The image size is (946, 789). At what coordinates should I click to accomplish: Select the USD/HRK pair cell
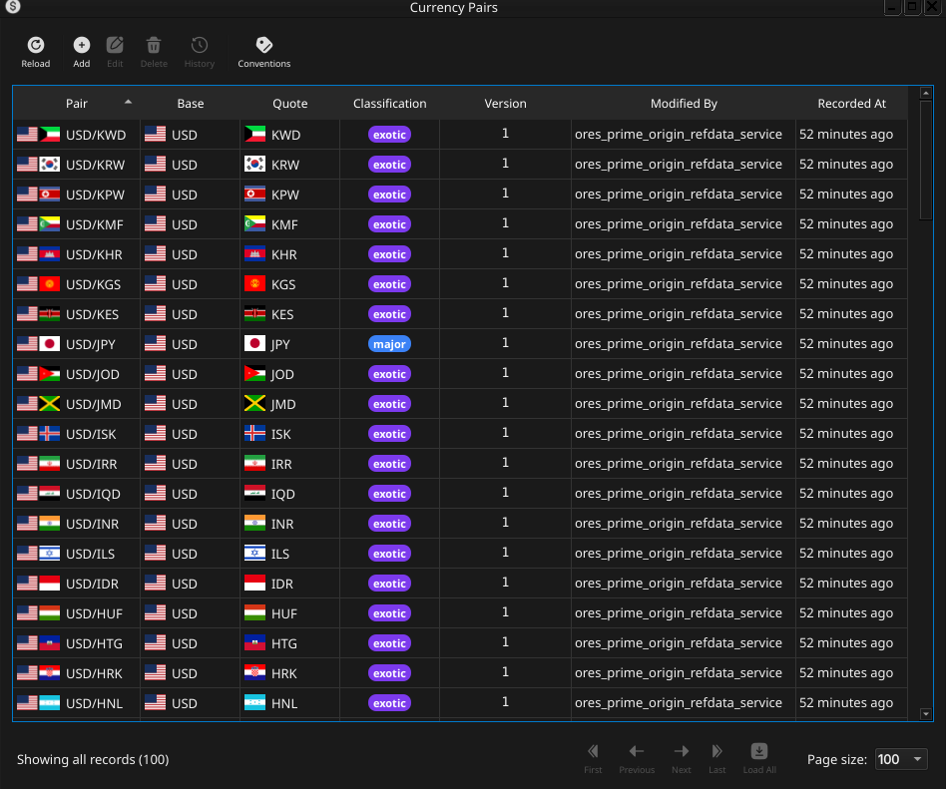click(x=77, y=673)
